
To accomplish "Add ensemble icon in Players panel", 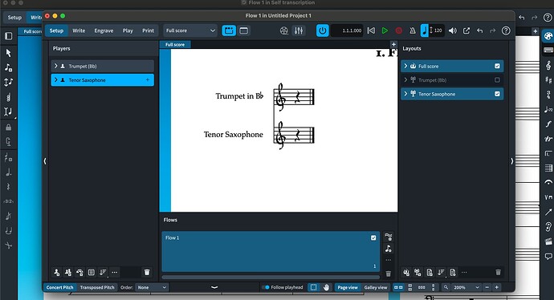I will [79, 273].
